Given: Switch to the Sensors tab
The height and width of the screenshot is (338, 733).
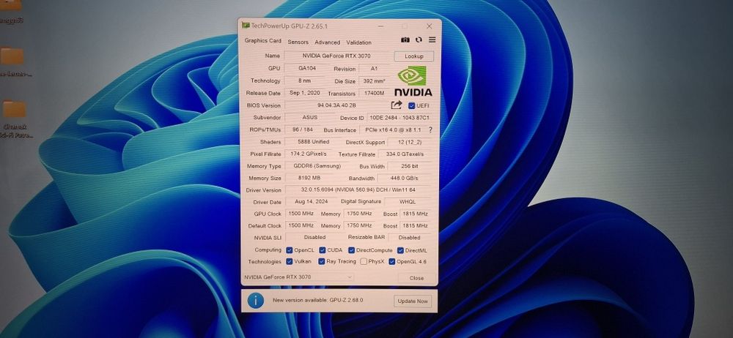Looking at the screenshot, I should [298, 42].
